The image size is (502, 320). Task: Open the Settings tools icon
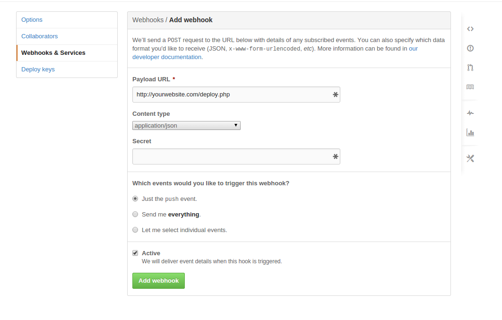[x=470, y=158]
